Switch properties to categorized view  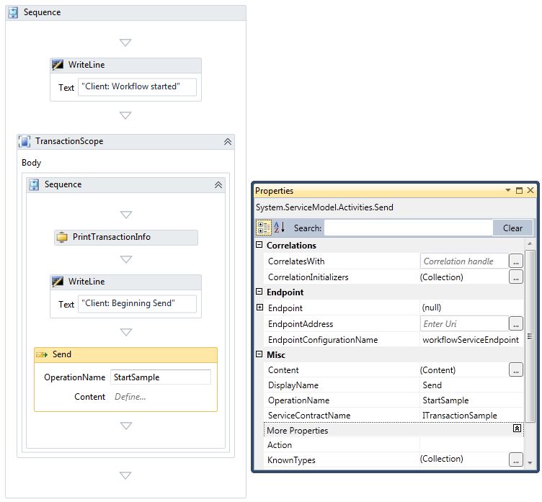263,228
